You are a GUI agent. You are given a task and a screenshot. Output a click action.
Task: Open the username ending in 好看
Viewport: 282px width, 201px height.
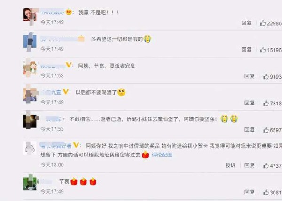click(56, 145)
